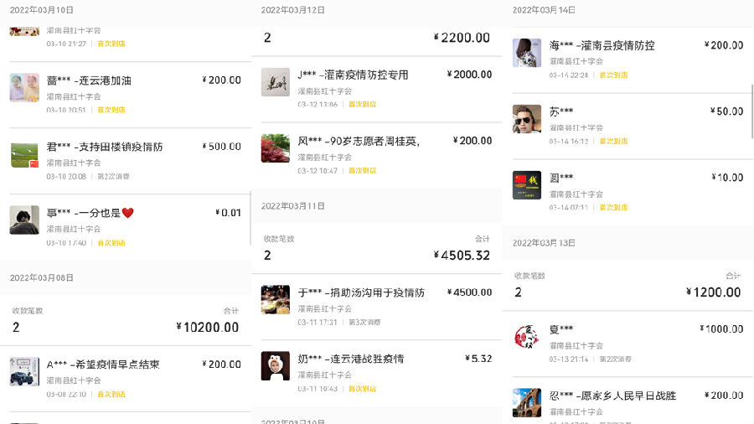The width and height of the screenshot is (754, 424).
Task: Click the 首次到店 tag under 奶***
Action: pos(362,389)
